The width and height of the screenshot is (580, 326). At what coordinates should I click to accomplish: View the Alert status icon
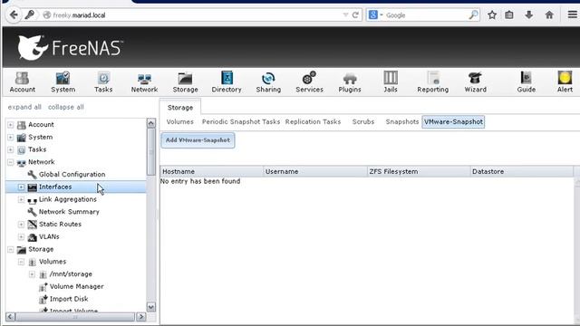pyautogui.click(x=565, y=81)
